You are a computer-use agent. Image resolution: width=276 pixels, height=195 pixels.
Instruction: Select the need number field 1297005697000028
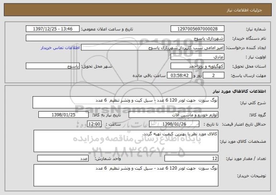(197, 29)
